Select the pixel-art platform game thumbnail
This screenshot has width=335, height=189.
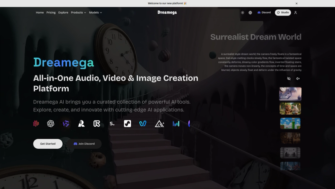pyautogui.click(x=290, y=123)
